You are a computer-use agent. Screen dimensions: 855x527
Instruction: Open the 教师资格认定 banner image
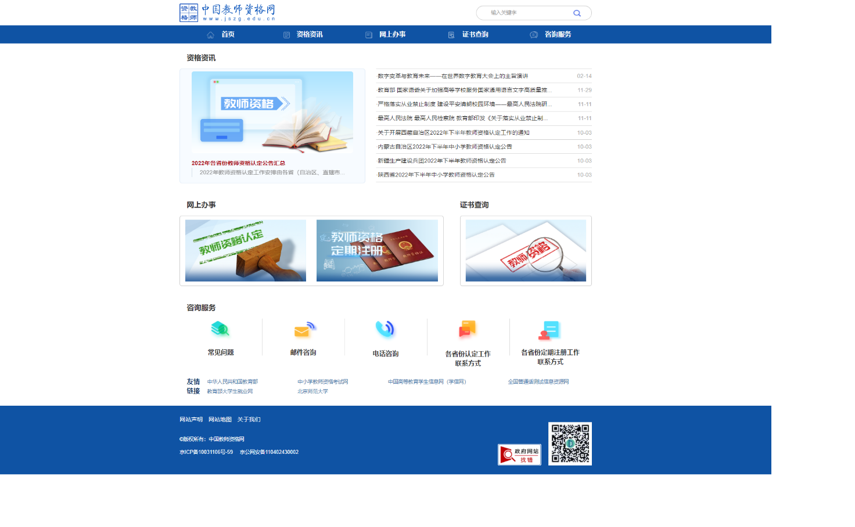coord(246,251)
